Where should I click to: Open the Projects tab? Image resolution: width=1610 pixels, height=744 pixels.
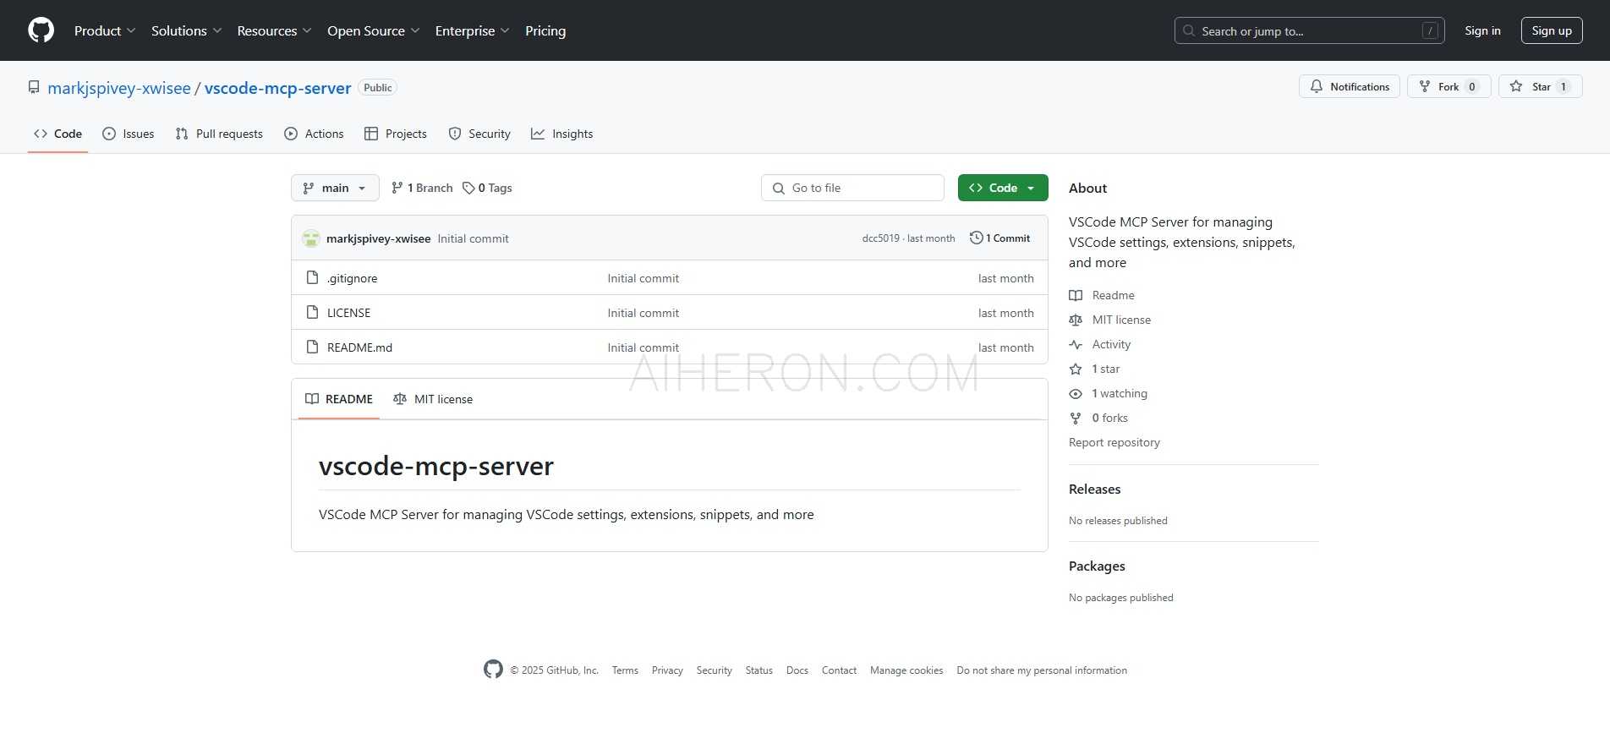395,134
